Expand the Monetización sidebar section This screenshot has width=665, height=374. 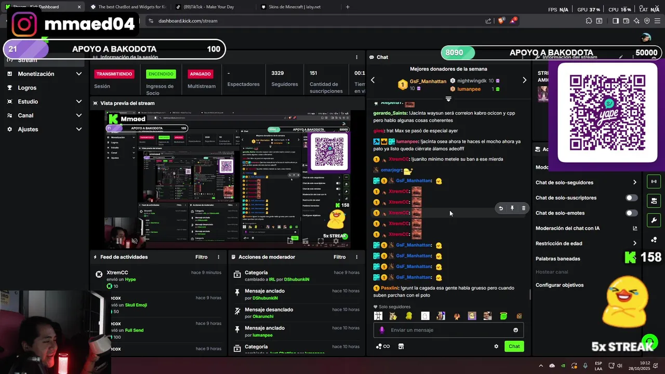coord(78,74)
